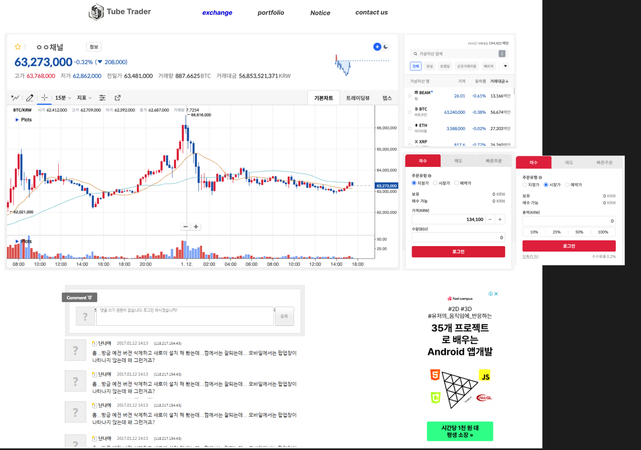641x450 pixels.
Task: Filter assets by 전체
Action: (x=416, y=66)
